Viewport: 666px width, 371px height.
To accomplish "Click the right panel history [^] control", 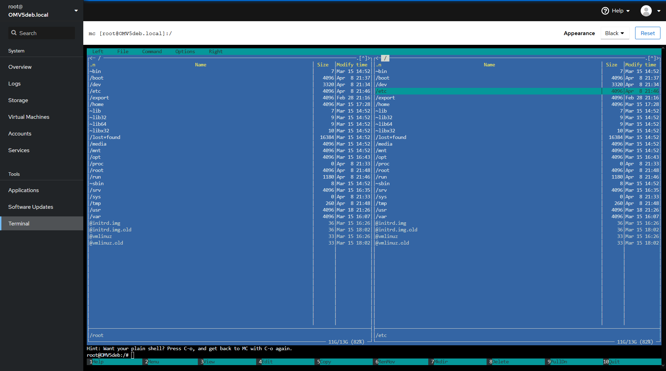I will pyautogui.click(x=652, y=58).
